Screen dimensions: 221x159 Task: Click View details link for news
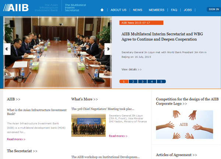131,69
